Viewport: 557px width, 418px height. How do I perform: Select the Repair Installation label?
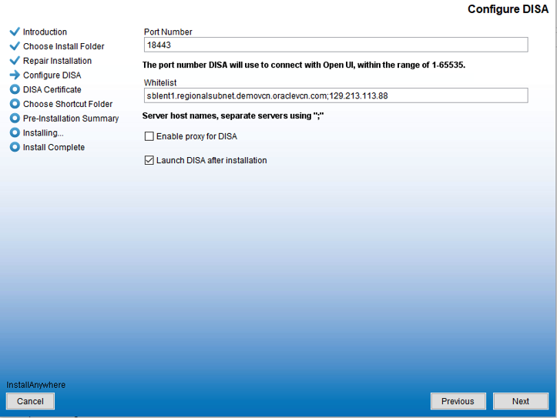57,61
